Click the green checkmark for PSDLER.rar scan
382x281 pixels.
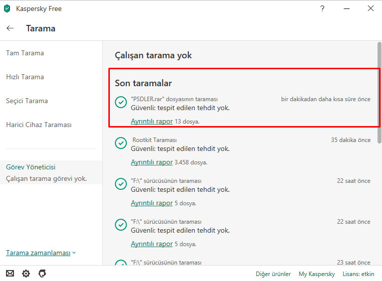(121, 102)
